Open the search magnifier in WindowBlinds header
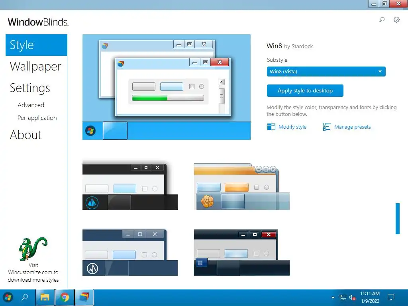 (x=382, y=20)
